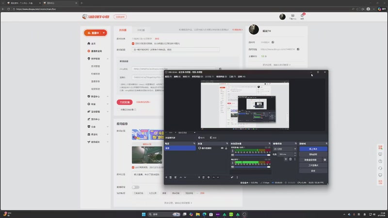Open transition three-dot menu
The width and height of the screenshot is (388, 218).
[295, 159]
